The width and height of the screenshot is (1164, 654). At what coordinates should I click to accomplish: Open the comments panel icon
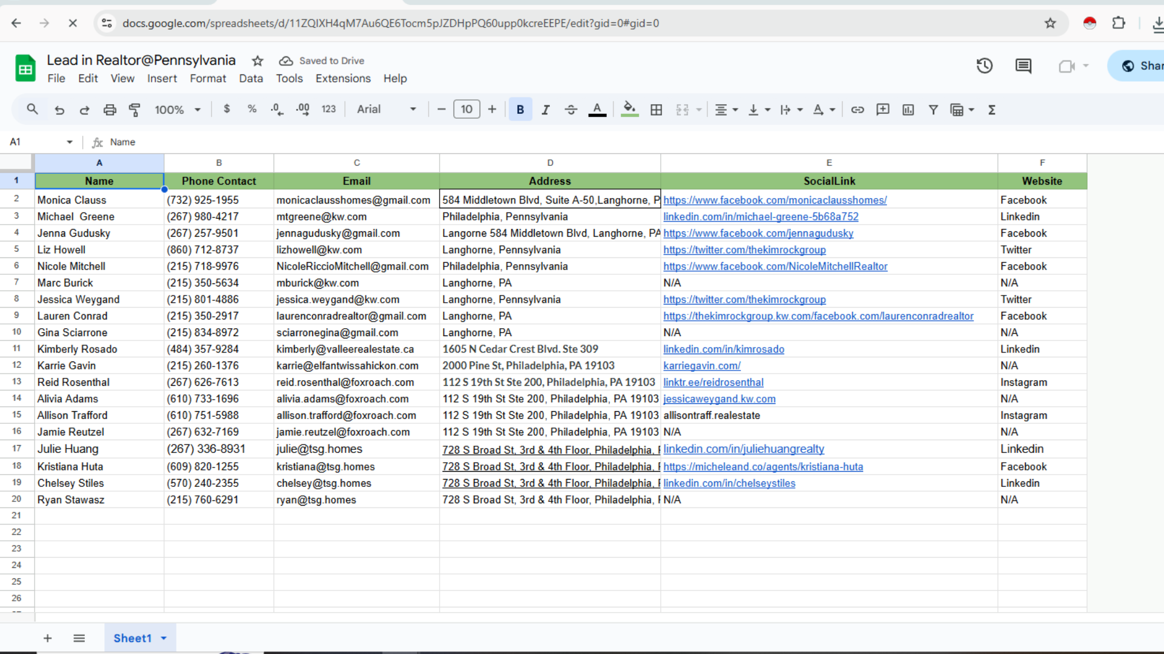(x=1023, y=66)
